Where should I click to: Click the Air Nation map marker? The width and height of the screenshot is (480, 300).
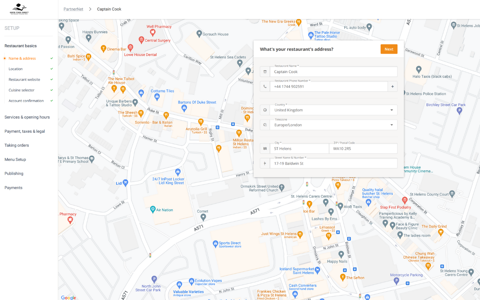[x=153, y=209]
